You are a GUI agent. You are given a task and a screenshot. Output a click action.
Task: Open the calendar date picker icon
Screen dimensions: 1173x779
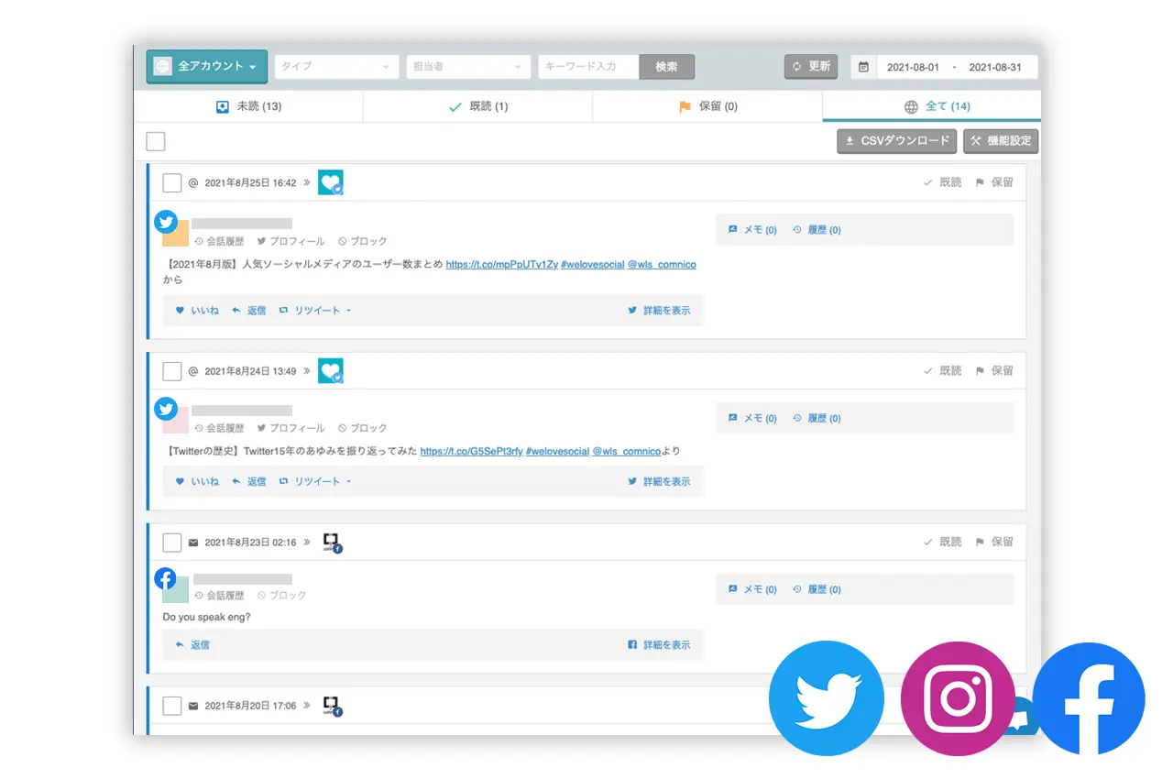pos(863,67)
